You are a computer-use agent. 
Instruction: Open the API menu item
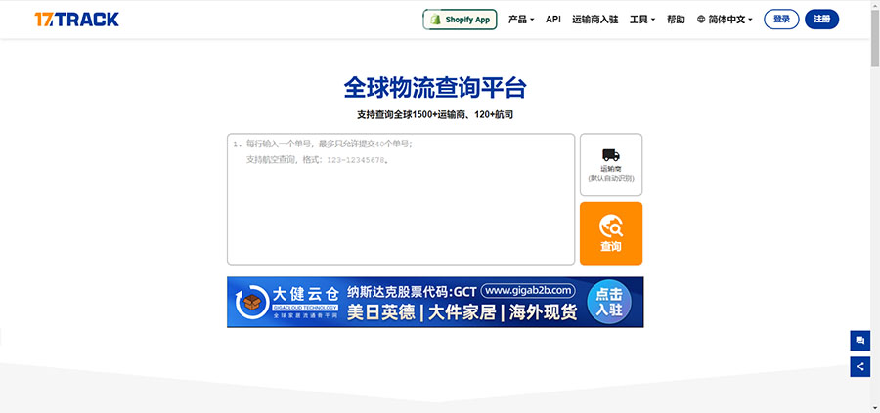pyautogui.click(x=553, y=20)
